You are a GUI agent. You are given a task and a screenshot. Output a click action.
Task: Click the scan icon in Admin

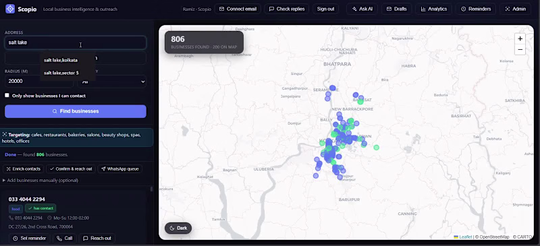508,9
